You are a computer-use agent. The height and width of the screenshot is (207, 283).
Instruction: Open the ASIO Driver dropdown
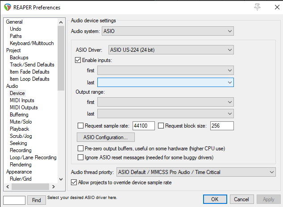tap(171, 49)
